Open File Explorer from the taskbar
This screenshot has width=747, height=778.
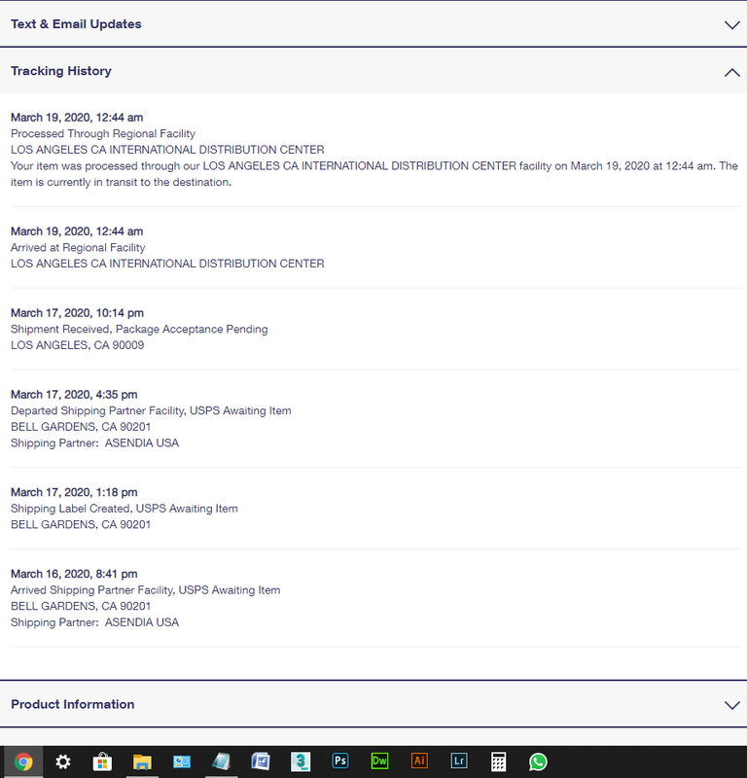click(x=142, y=761)
